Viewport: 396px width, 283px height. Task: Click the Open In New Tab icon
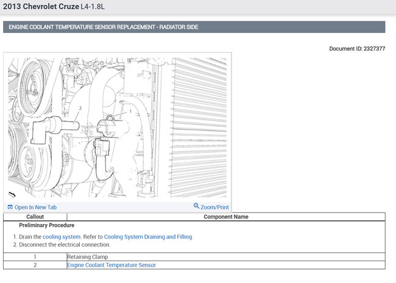tap(10, 207)
